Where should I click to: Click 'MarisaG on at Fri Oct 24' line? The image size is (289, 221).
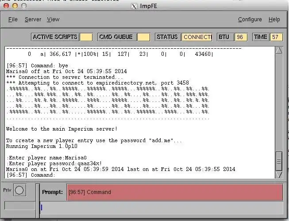(x=121, y=169)
